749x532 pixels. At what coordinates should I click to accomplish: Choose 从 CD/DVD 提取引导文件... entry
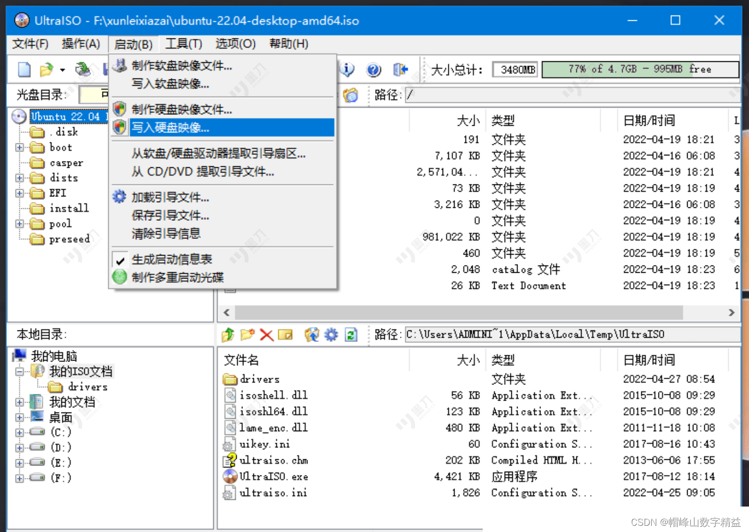point(223,171)
